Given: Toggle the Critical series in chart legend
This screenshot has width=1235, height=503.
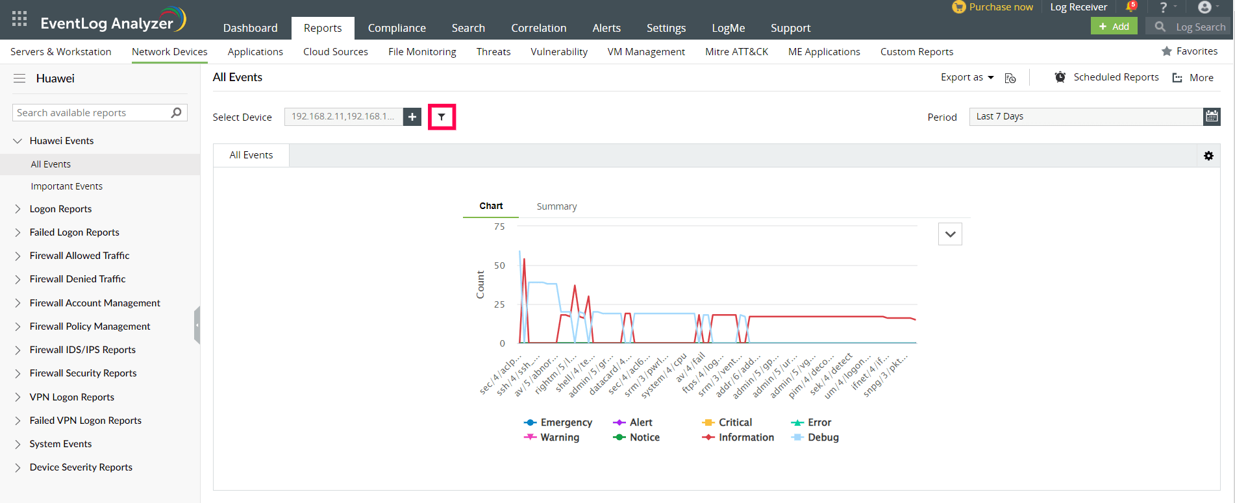Looking at the screenshot, I should click(727, 423).
